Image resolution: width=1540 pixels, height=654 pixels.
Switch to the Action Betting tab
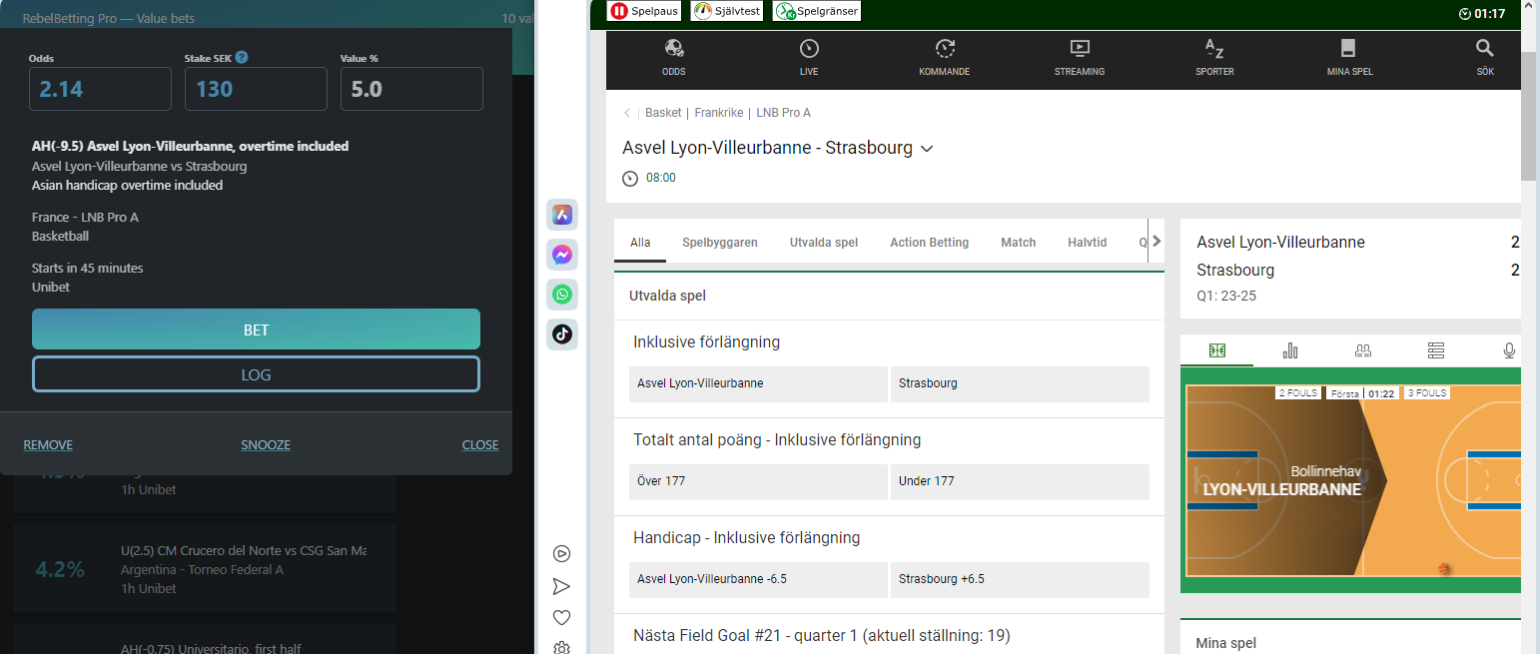(x=930, y=242)
